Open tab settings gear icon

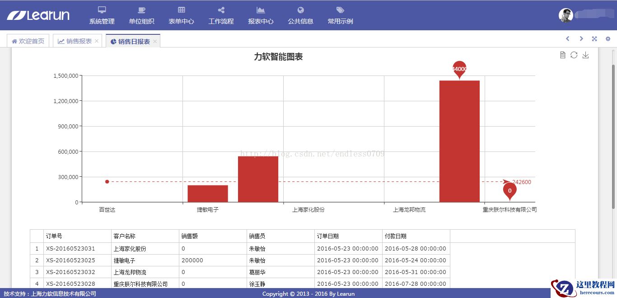click(608, 39)
